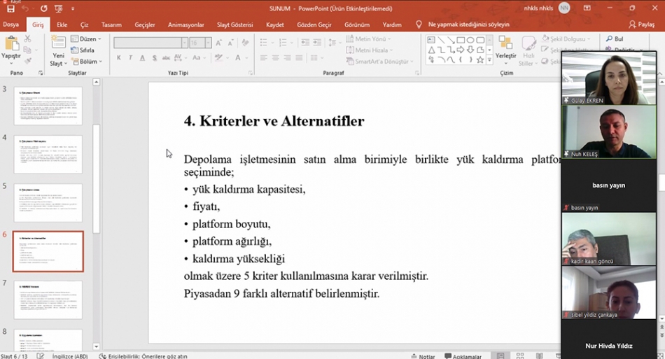Expand the shapes gallery more arrow
This screenshot has width=665, height=359.
click(x=489, y=62)
